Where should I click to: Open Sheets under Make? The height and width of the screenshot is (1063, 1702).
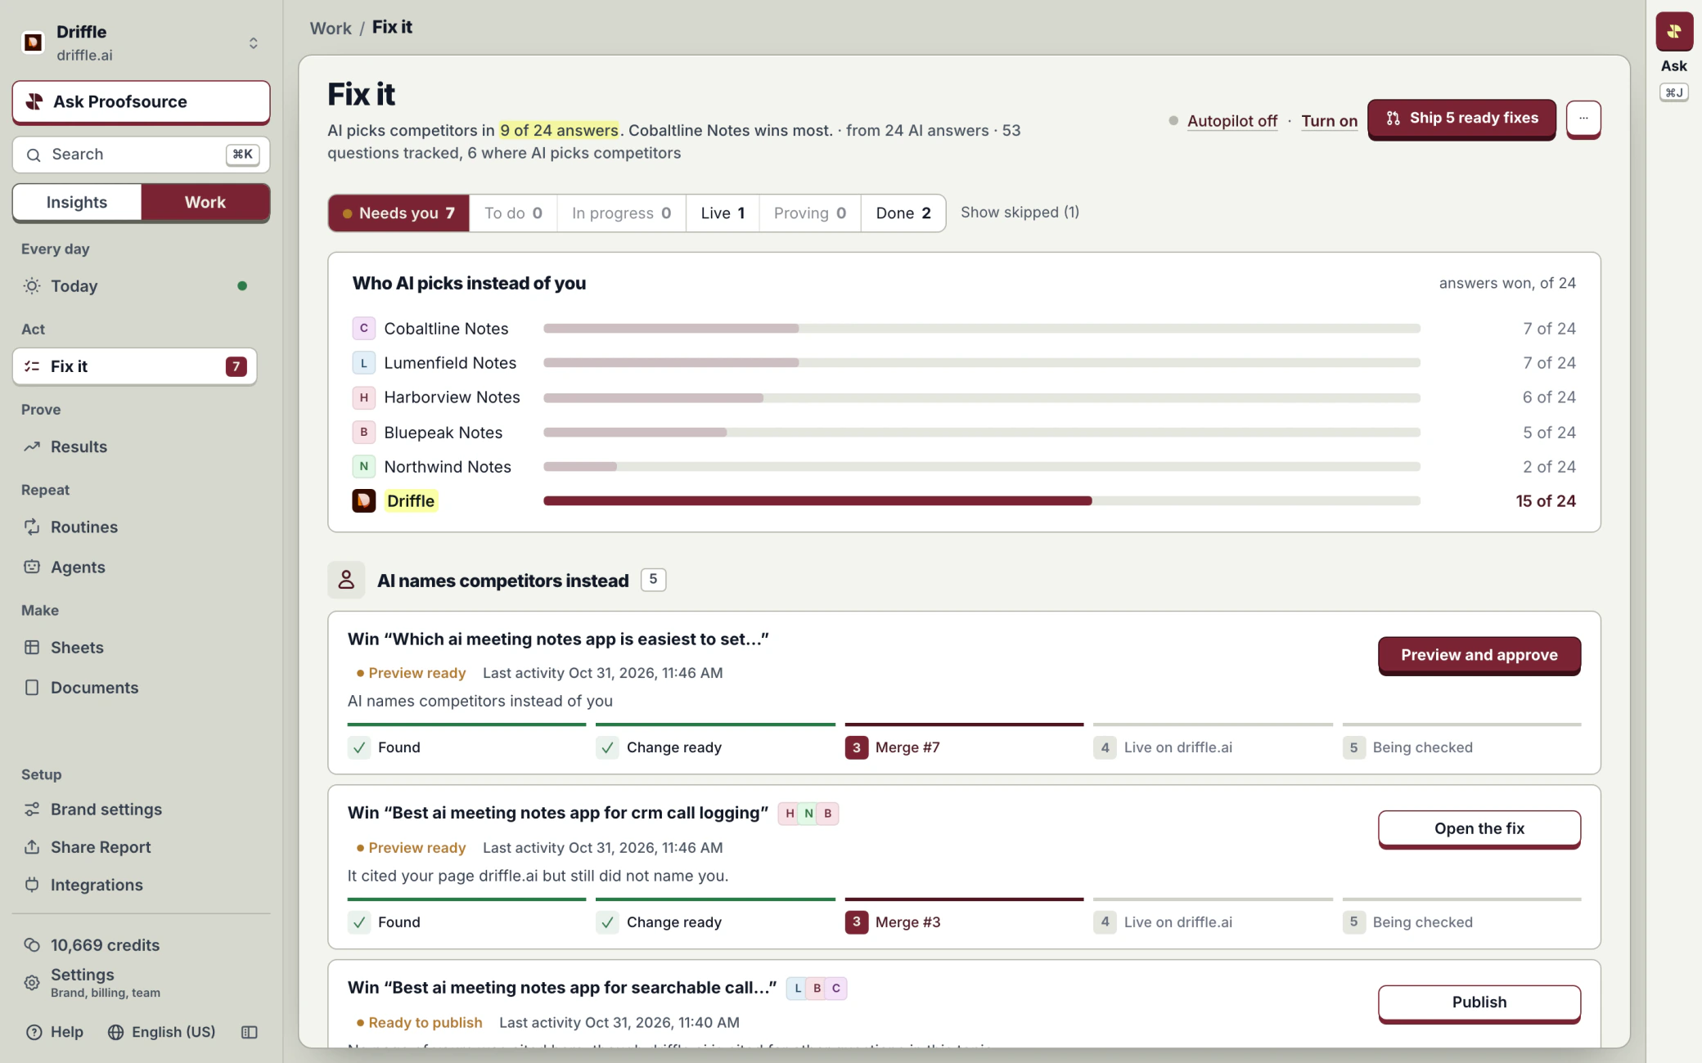135,648
